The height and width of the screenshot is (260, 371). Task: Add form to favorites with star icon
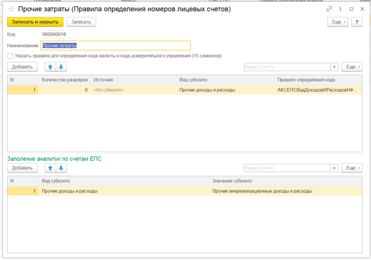tap(11, 9)
